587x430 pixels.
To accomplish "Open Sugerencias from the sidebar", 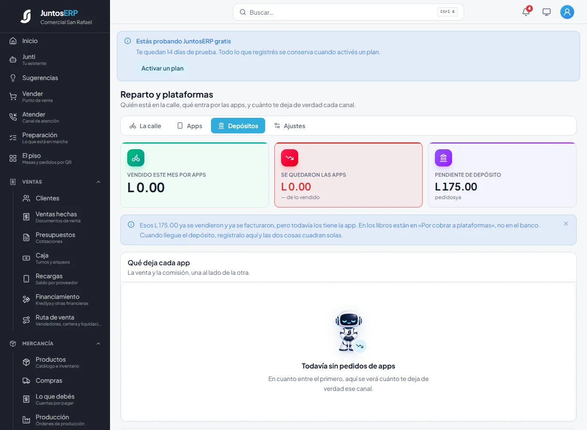I will (55, 78).
